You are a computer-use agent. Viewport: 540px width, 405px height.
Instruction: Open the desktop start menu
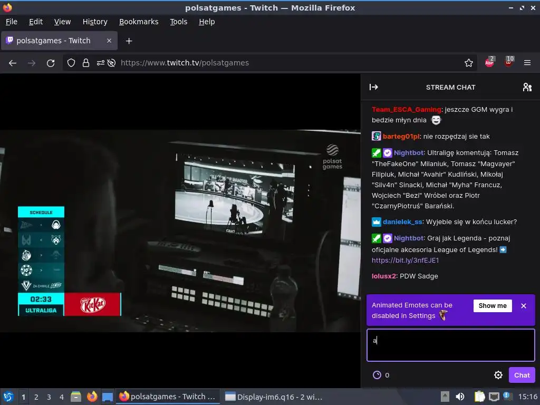click(x=8, y=397)
